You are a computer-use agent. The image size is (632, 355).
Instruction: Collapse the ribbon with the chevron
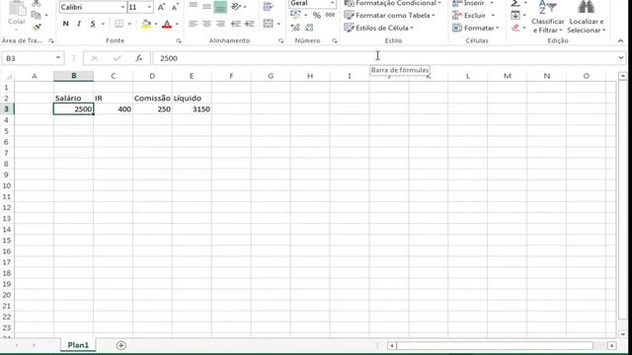point(620,40)
